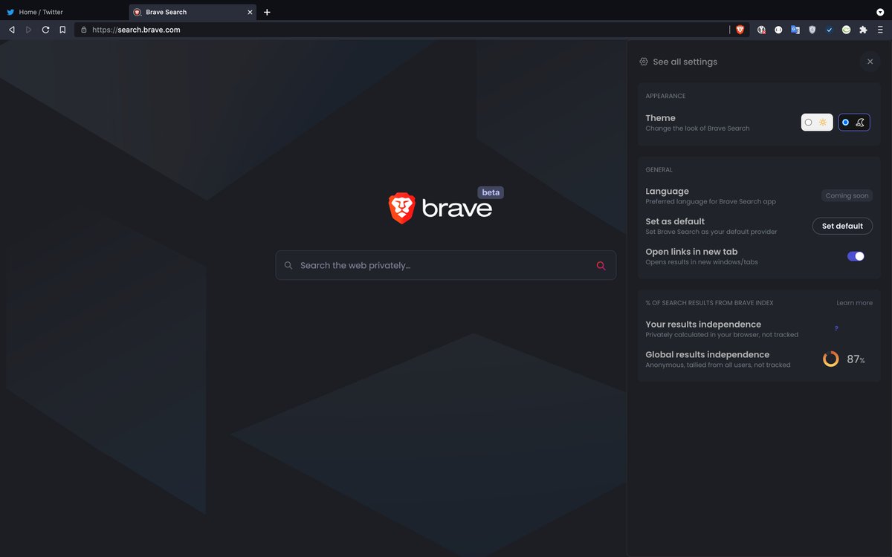Click the Learn more link
892x557 pixels.
pyautogui.click(x=854, y=303)
